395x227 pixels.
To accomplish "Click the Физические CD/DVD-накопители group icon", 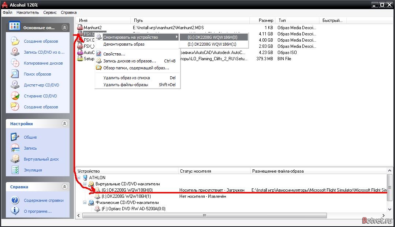I will [x=91, y=203].
